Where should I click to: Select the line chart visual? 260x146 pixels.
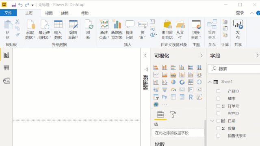pyautogui.click(x=156, y=75)
